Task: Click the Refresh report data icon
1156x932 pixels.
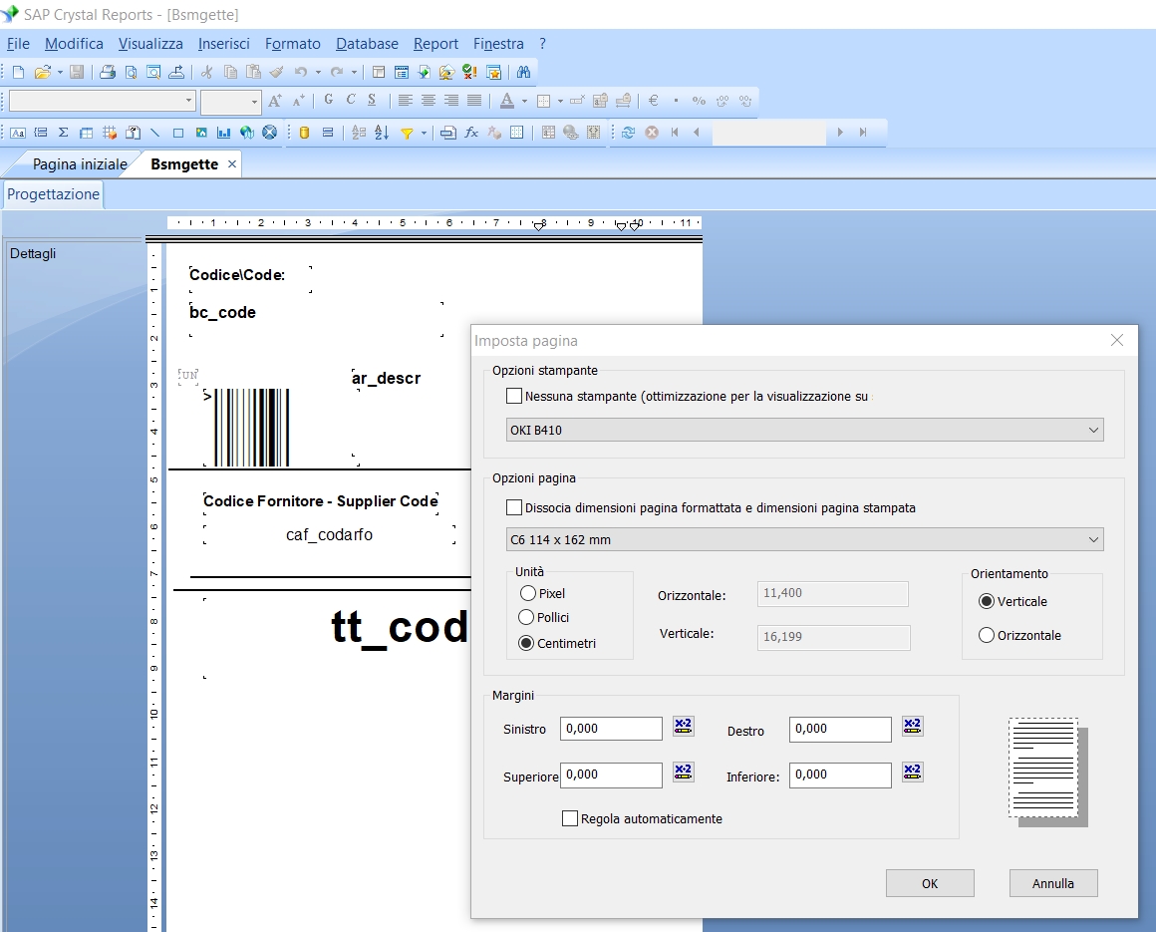Action: [628, 132]
